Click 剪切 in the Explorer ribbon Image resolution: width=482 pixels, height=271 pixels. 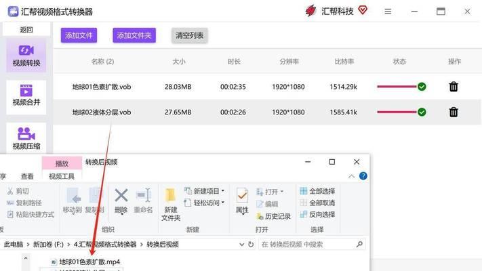tap(18, 191)
